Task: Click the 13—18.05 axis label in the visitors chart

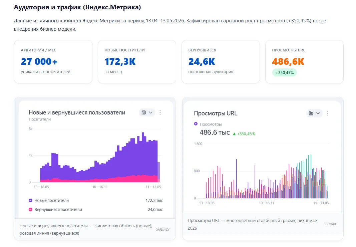Action: pyautogui.click(x=41, y=187)
